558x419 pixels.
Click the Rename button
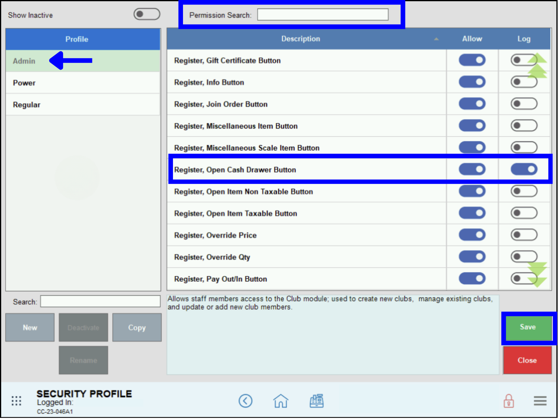(83, 360)
